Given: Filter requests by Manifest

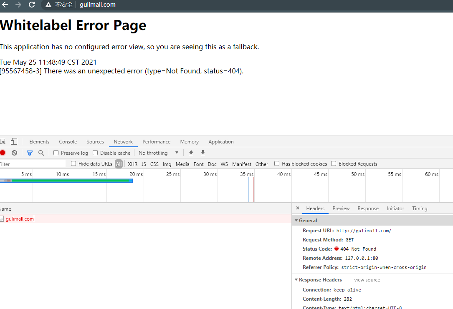Looking at the screenshot, I should (241, 164).
